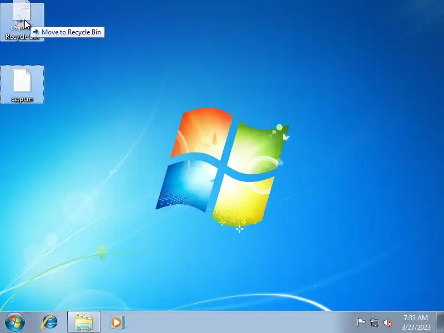The image size is (444, 333).
Task: Open the Windows Start menu
Action: pos(14,322)
